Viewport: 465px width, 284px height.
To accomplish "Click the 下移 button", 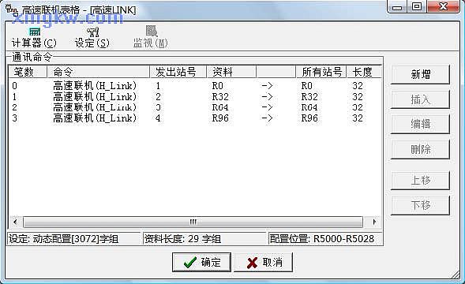I will click(420, 205).
